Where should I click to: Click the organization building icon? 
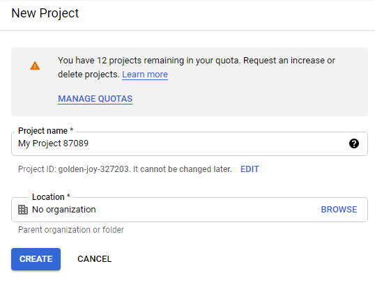(x=23, y=210)
